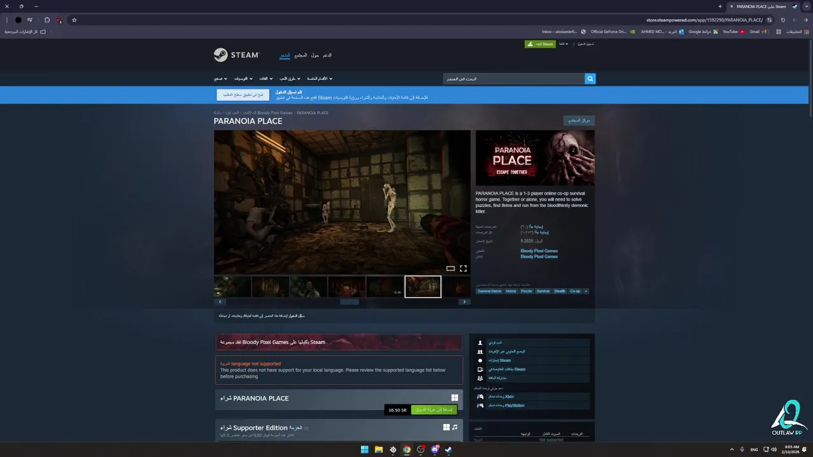Click Chrome icon in taskbar
The height and width of the screenshot is (457, 813).
[406, 449]
